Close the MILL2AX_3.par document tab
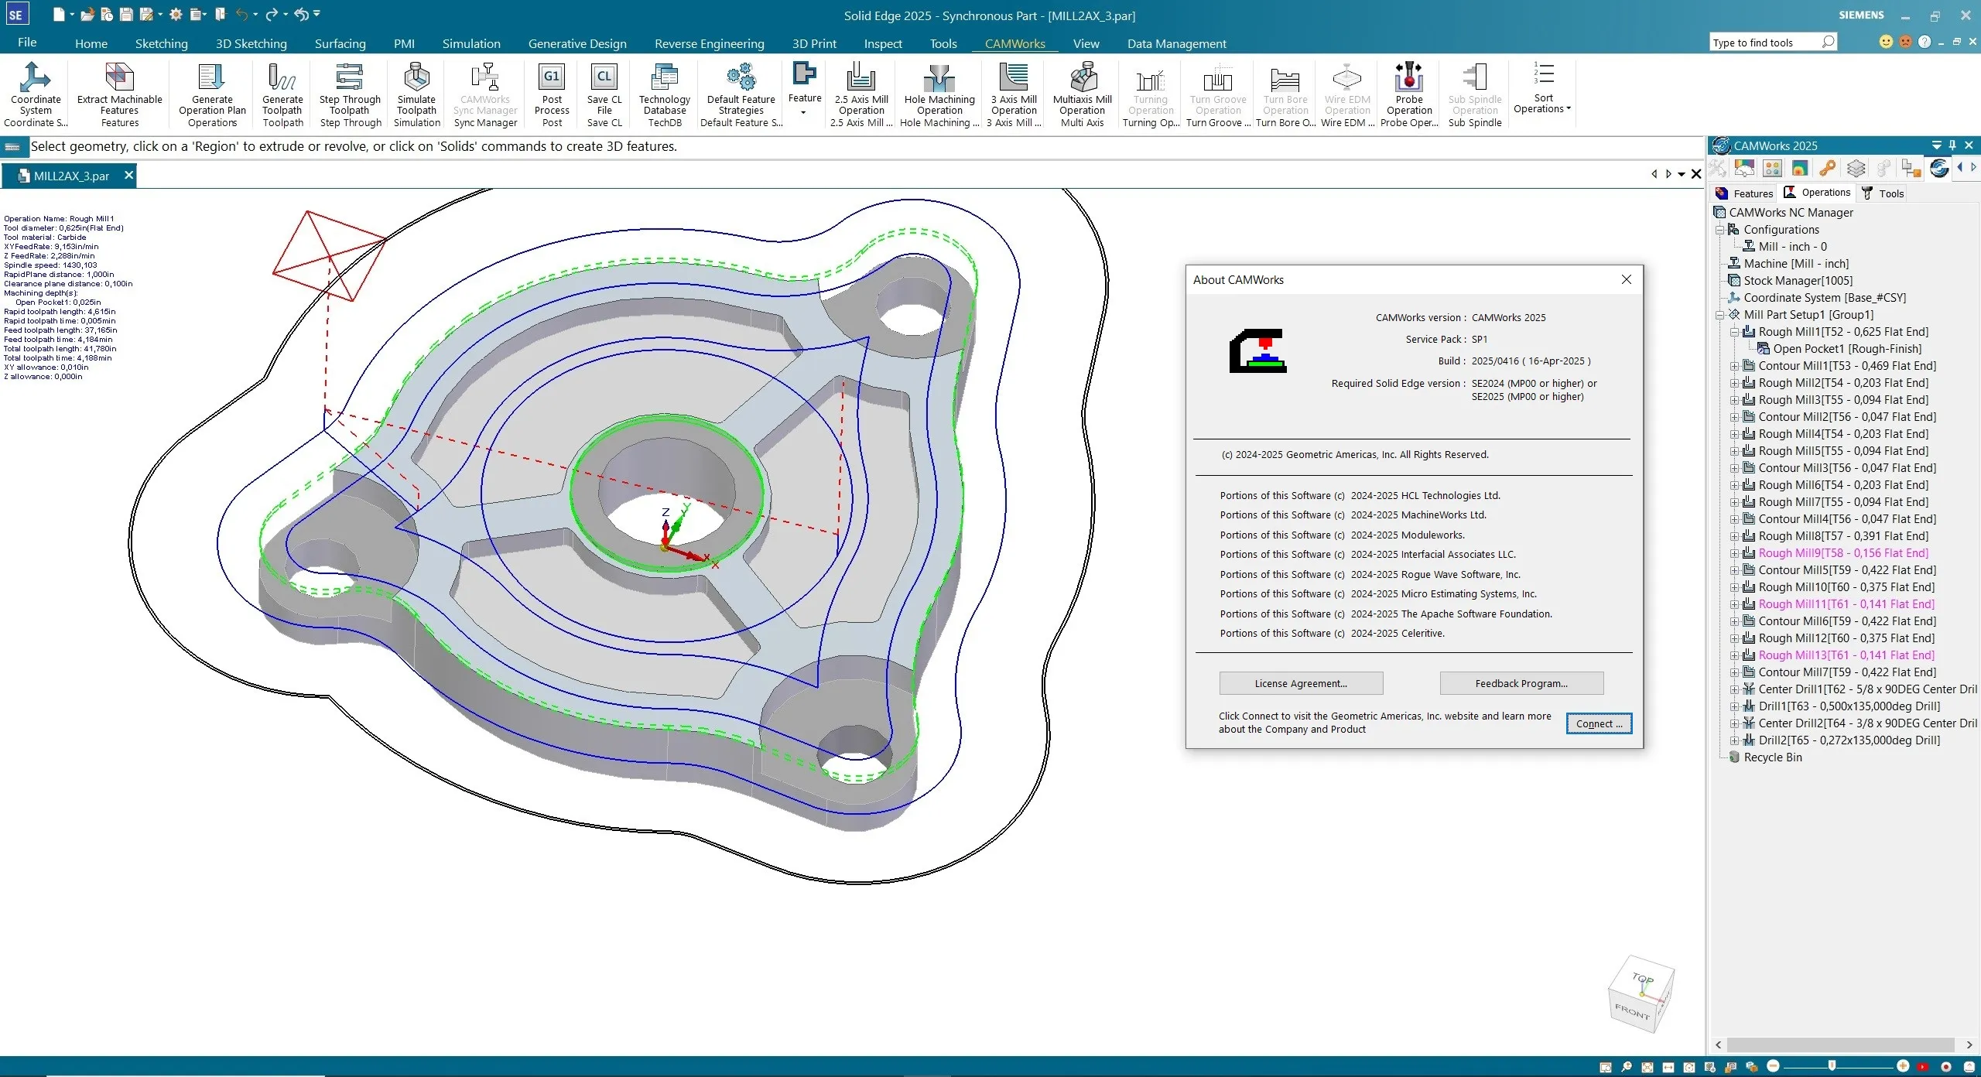The height and width of the screenshot is (1077, 1981). tap(128, 176)
